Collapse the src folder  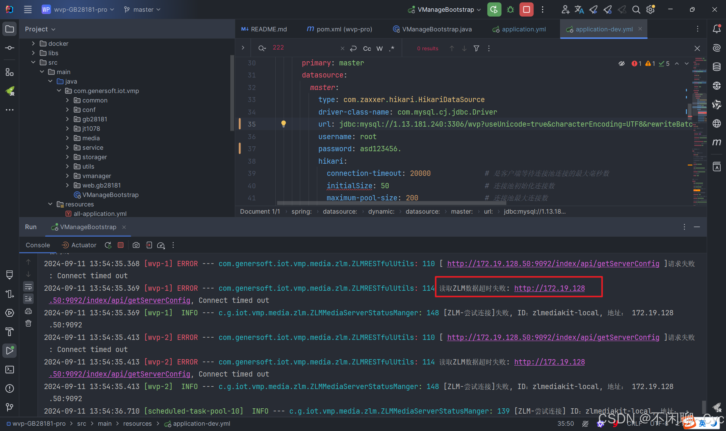pyautogui.click(x=33, y=62)
